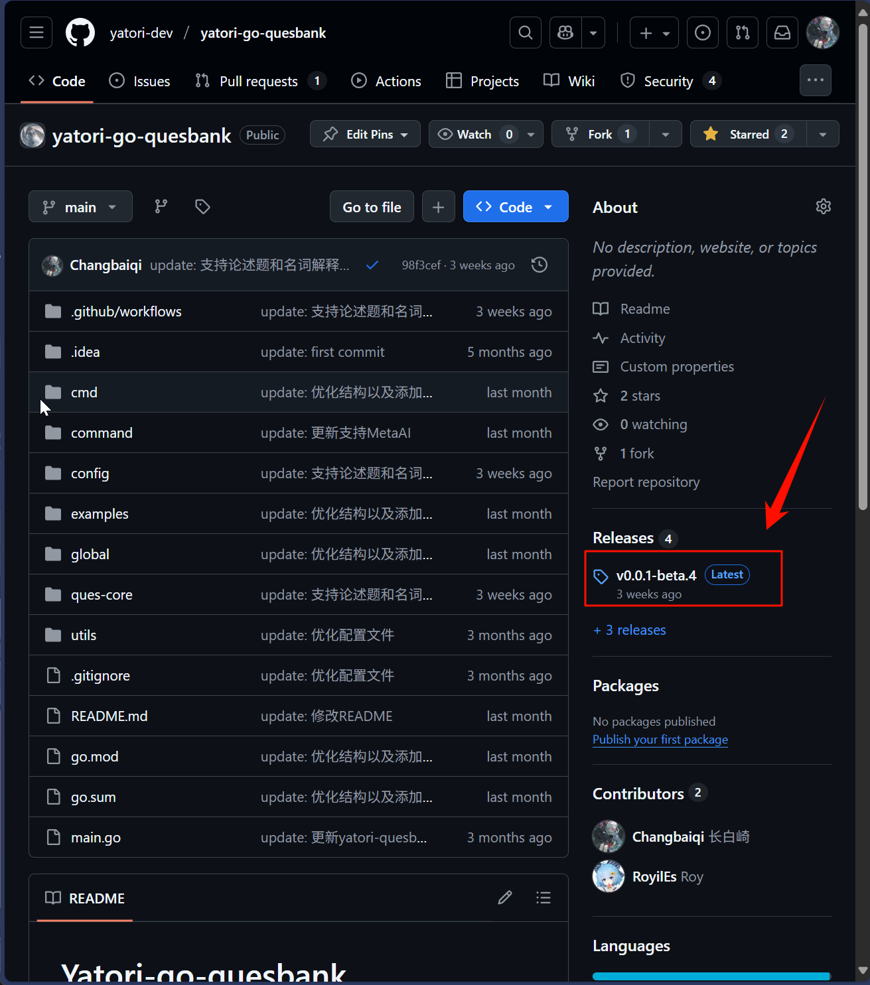This screenshot has height=985, width=870.
Task: Expand the main branch dropdown
Action: pos(80,207)
